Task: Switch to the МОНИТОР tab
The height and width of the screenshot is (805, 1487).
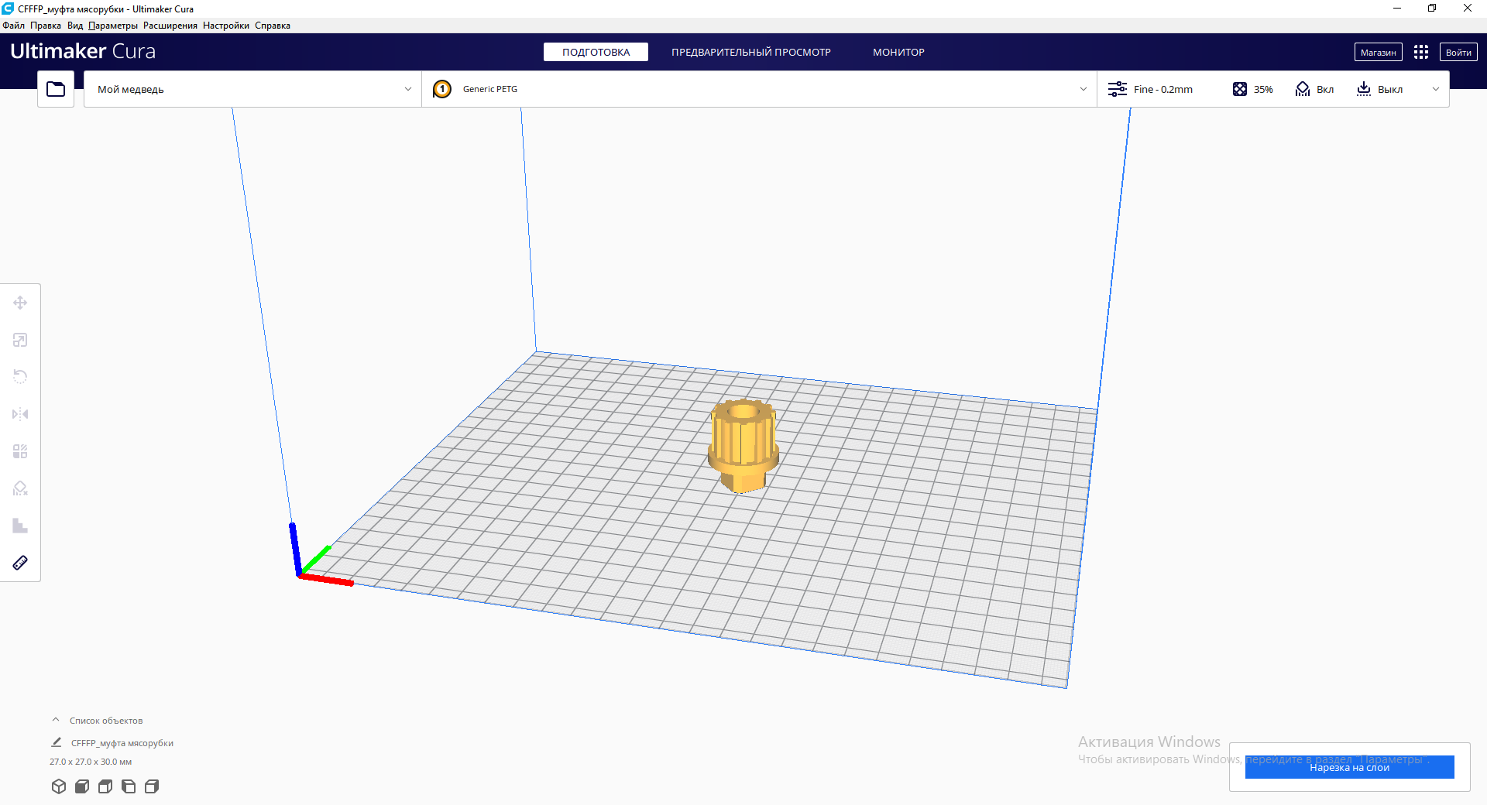Action: [898, 52]
